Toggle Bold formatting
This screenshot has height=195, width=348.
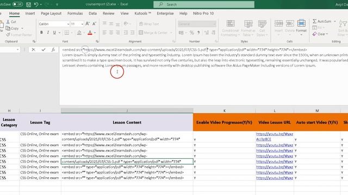(x=41, y=32)
